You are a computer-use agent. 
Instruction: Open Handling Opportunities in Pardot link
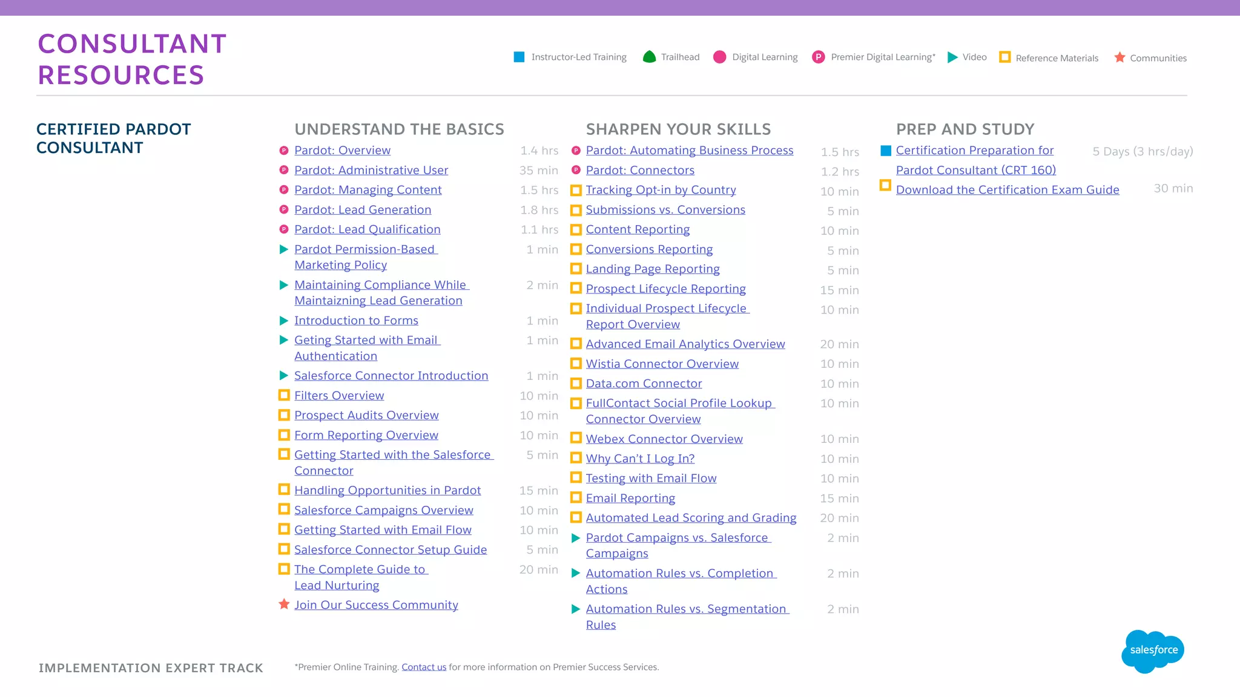pos(387,490)
